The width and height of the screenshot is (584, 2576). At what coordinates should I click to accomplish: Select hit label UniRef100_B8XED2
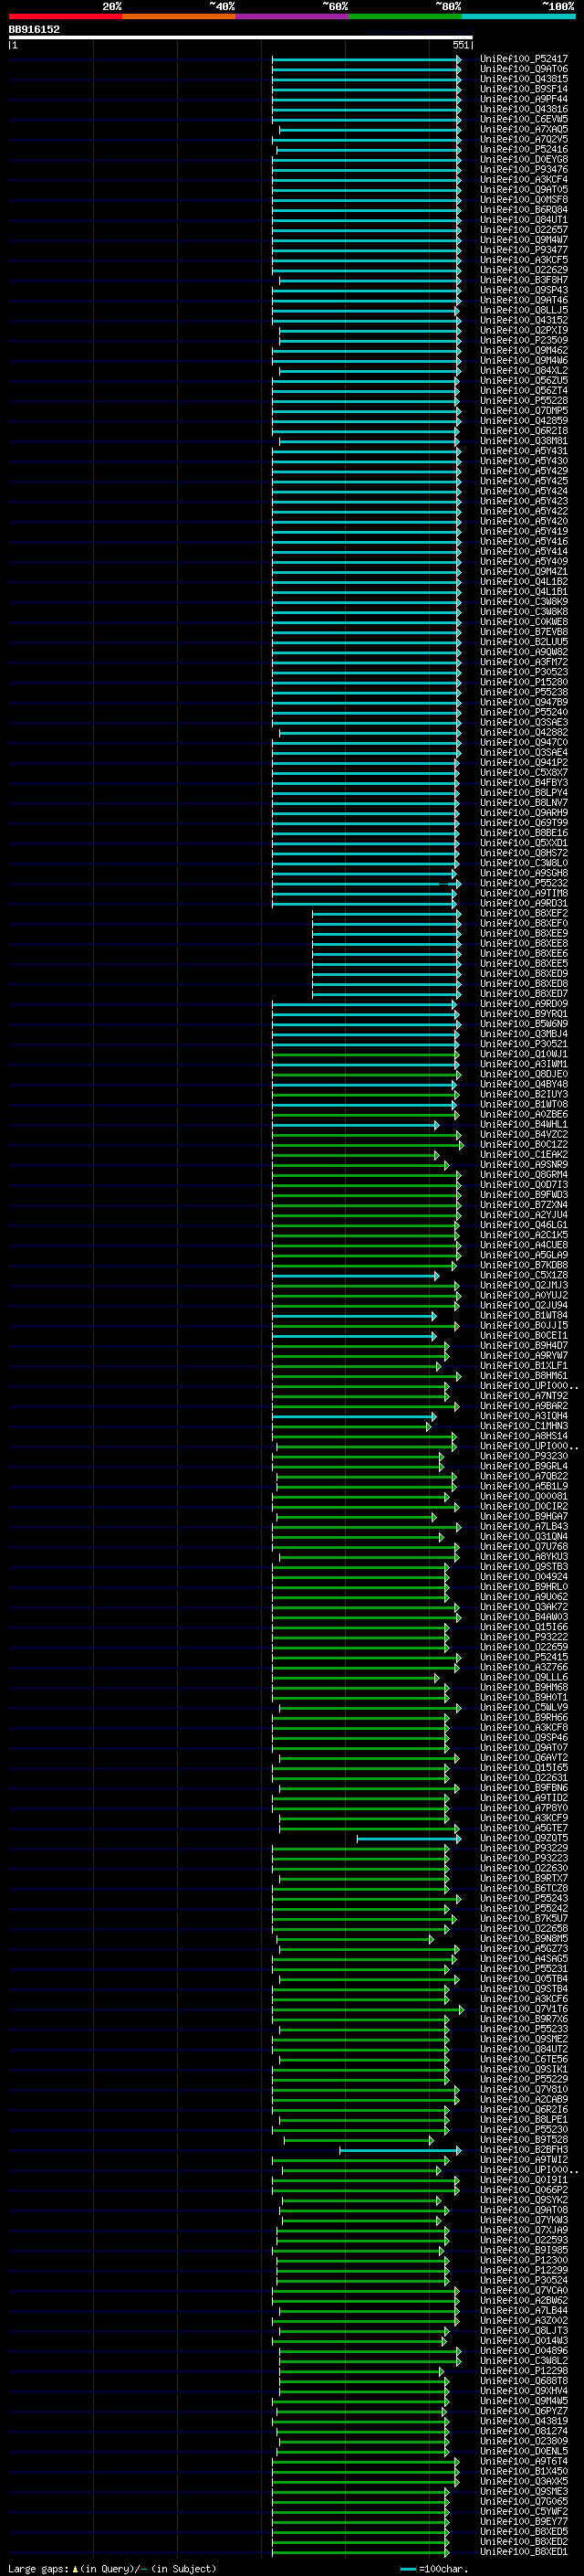click(x=524, y=2541)
